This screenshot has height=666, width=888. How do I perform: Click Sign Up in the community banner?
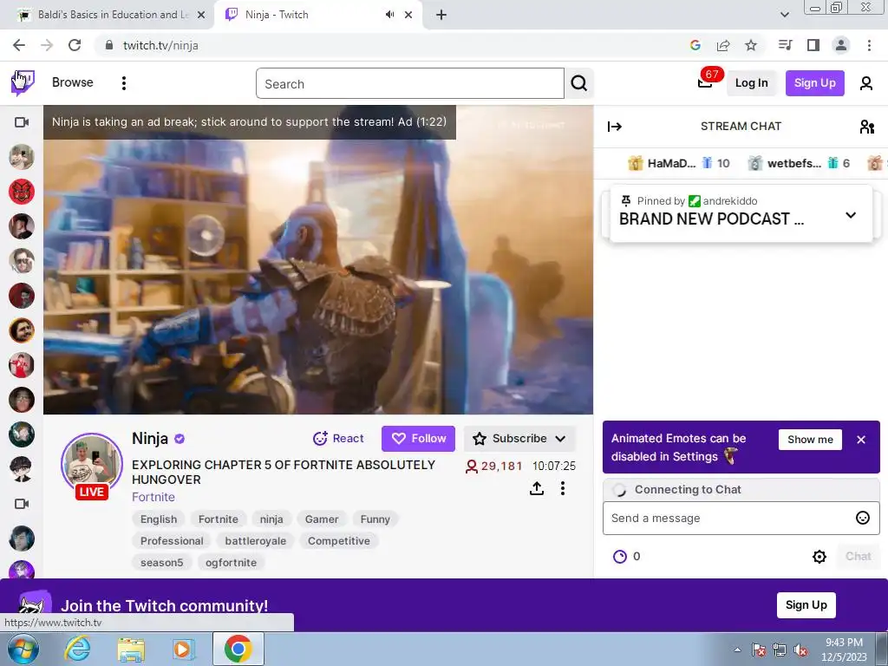pos(806,605)
